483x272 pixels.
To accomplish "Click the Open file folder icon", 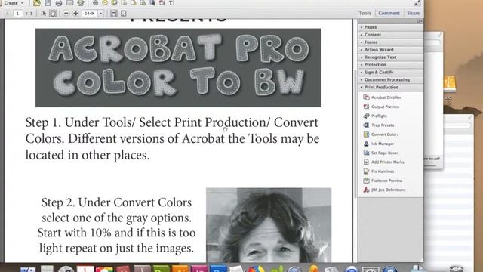I will [x=37, y=3].
